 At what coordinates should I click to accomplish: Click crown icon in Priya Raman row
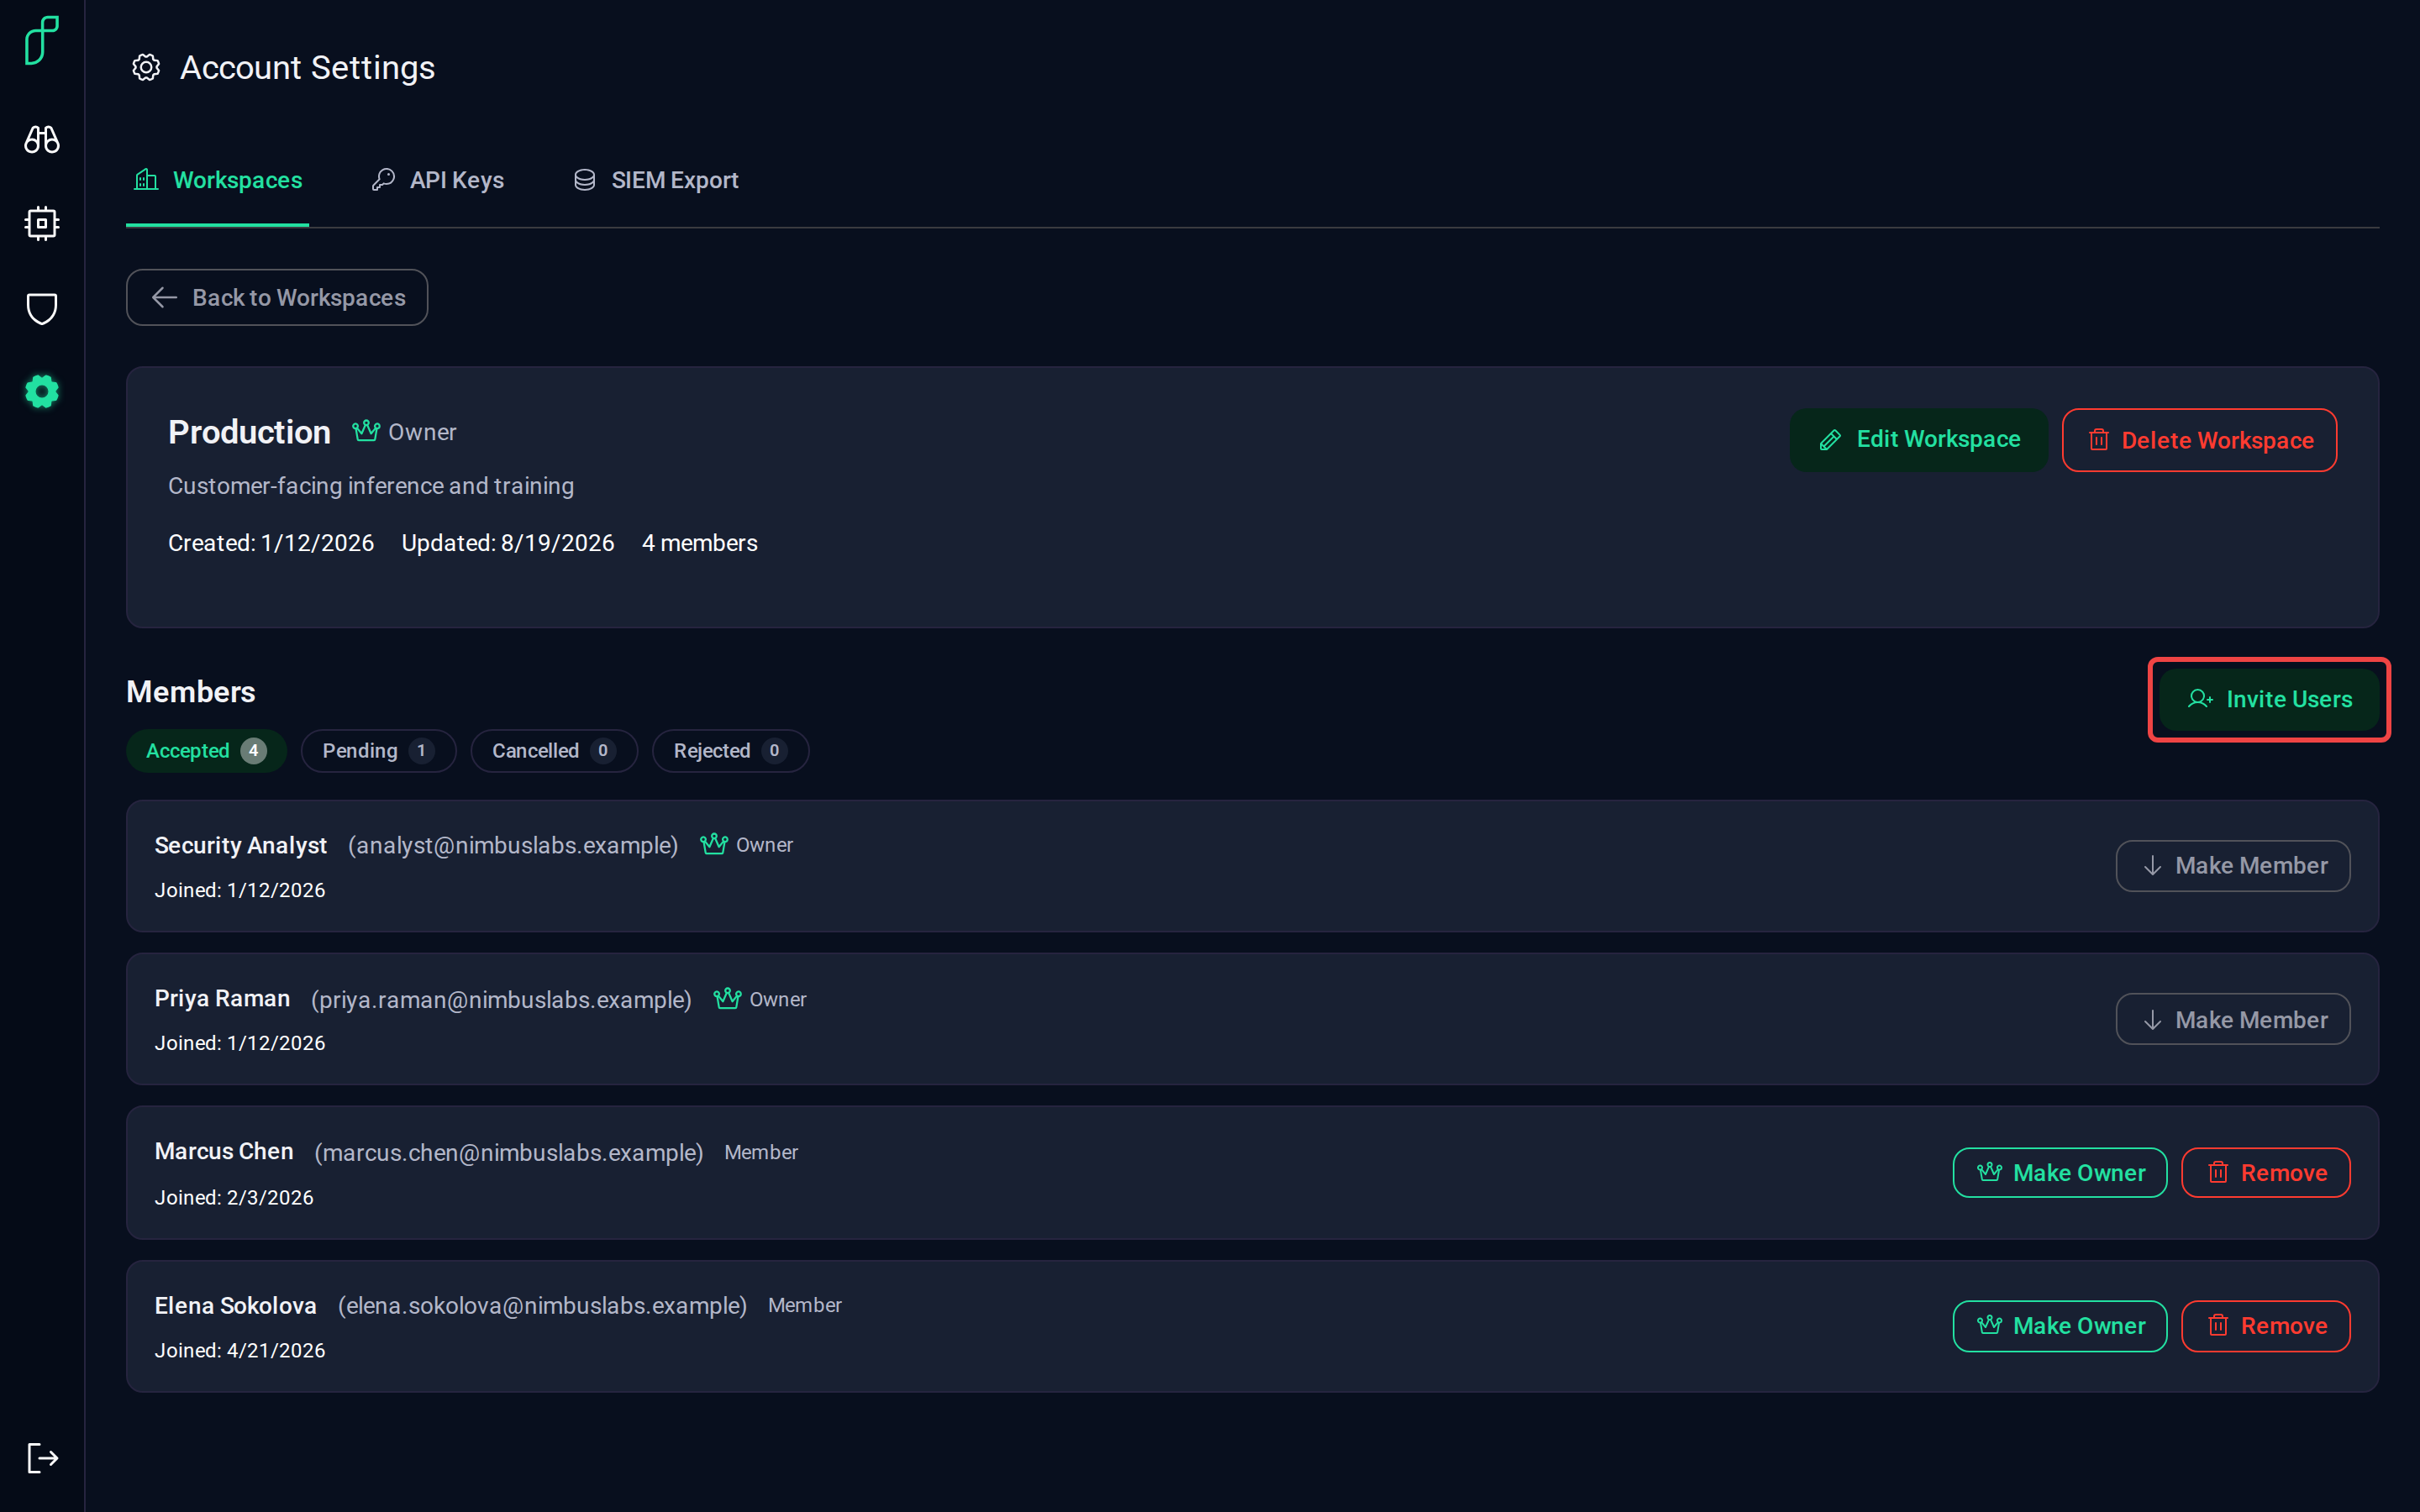click(727, 998)
